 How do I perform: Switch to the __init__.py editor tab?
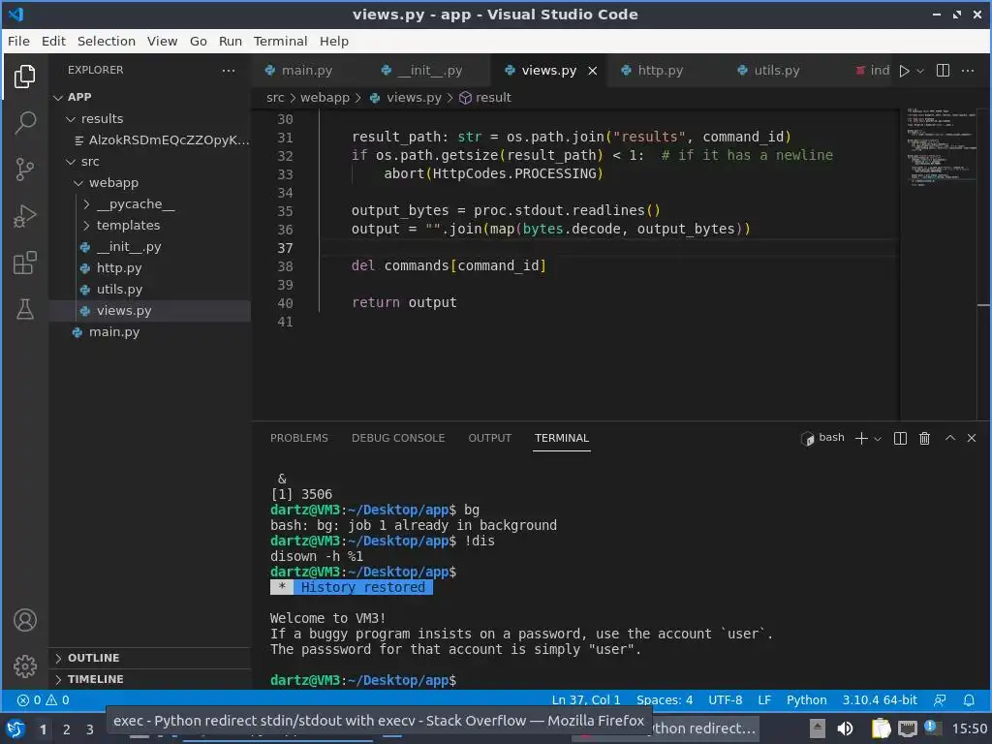(x=430, y=70)
